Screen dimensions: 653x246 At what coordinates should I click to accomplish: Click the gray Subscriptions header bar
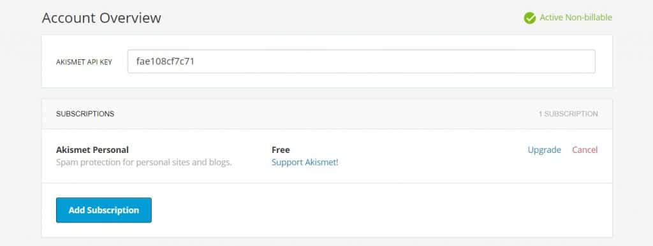tap(327, 114)
